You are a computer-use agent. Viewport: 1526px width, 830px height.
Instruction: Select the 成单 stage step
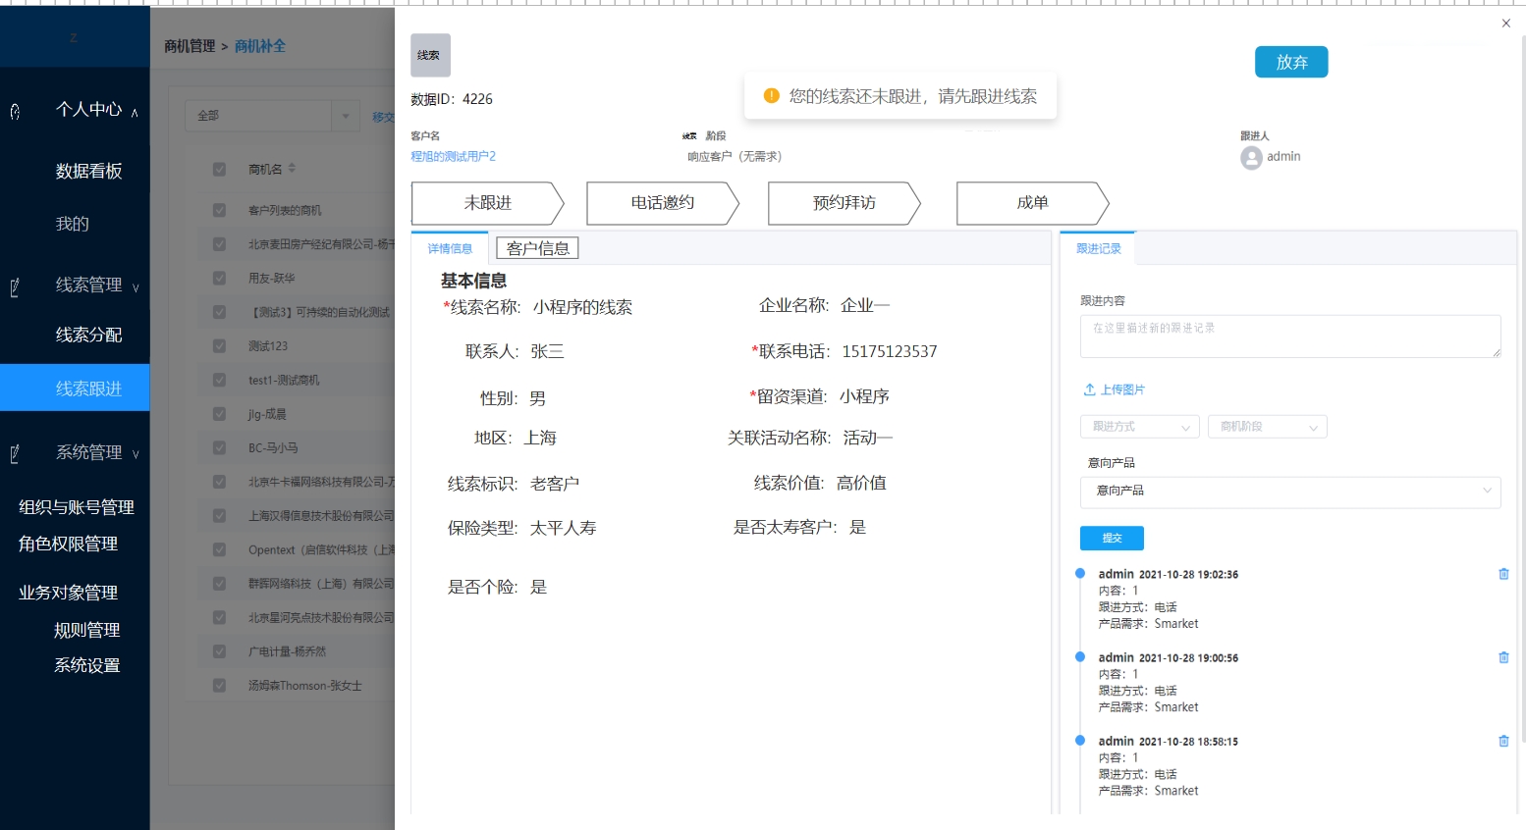pyautogui.click(x=1033, y=203)
